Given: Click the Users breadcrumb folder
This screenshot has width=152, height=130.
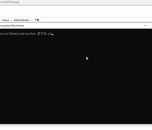Looking at the screenshot, I should pos(6,20).
